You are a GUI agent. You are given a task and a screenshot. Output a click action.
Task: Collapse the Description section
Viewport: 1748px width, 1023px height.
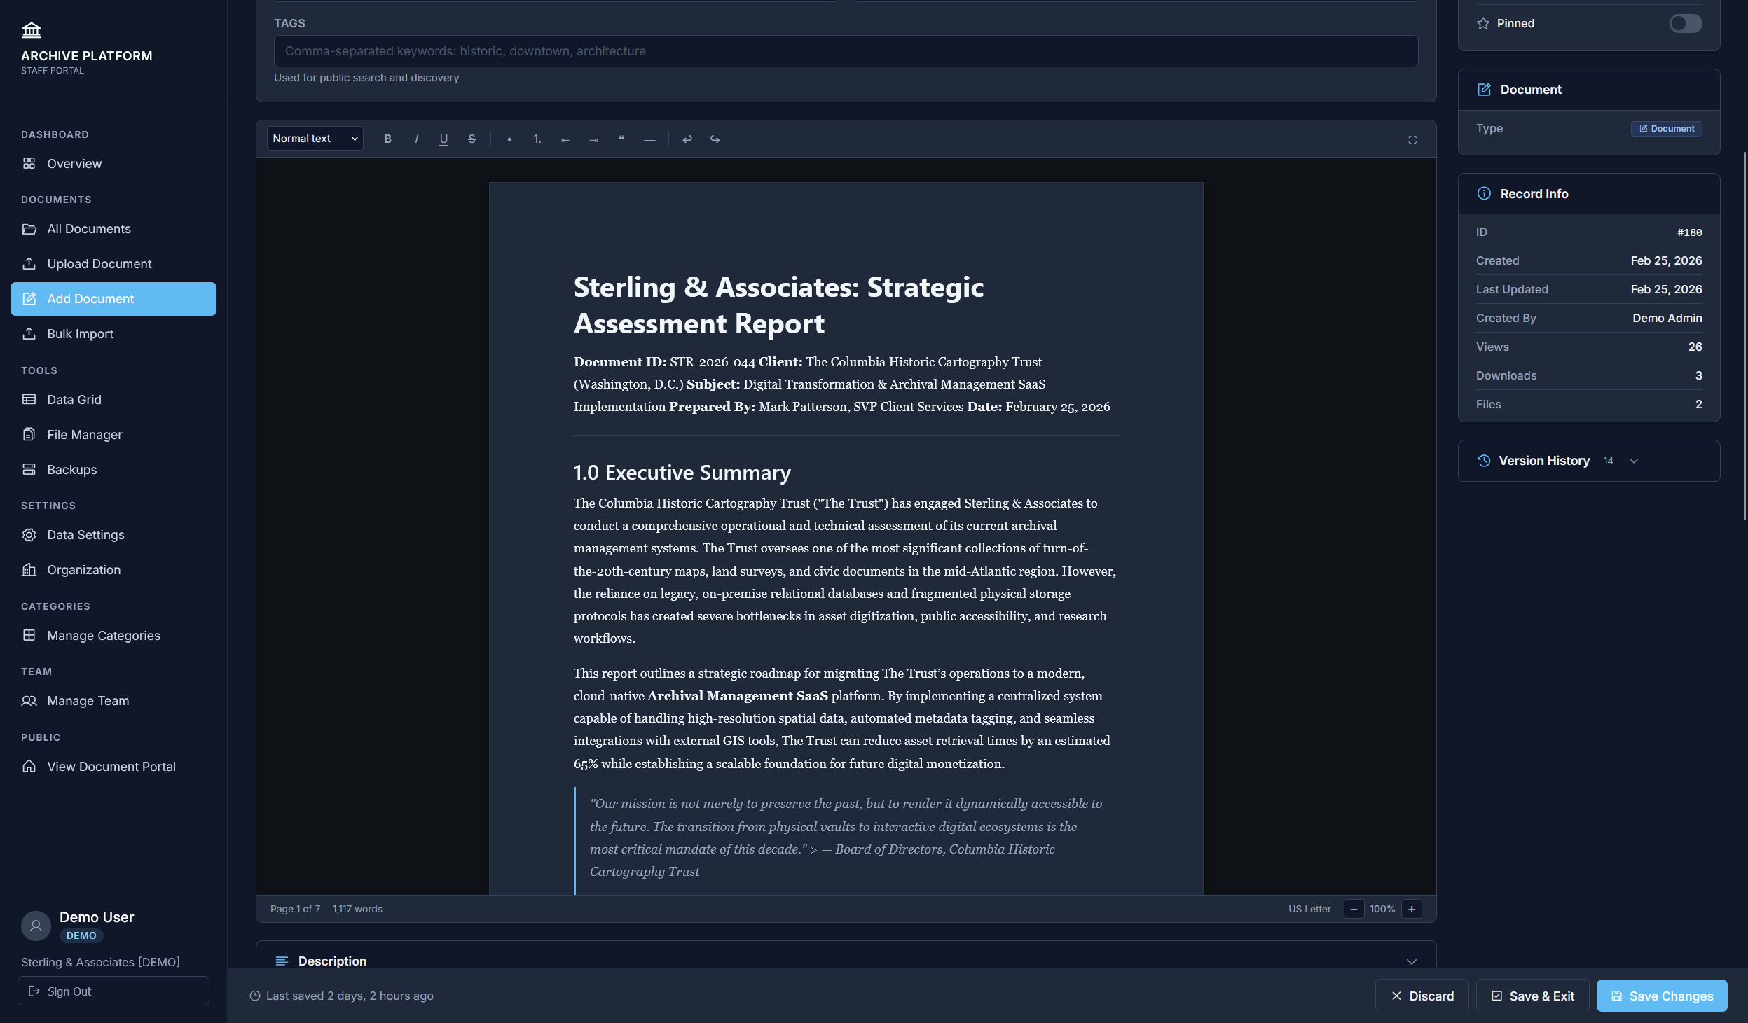[1412, 961]
